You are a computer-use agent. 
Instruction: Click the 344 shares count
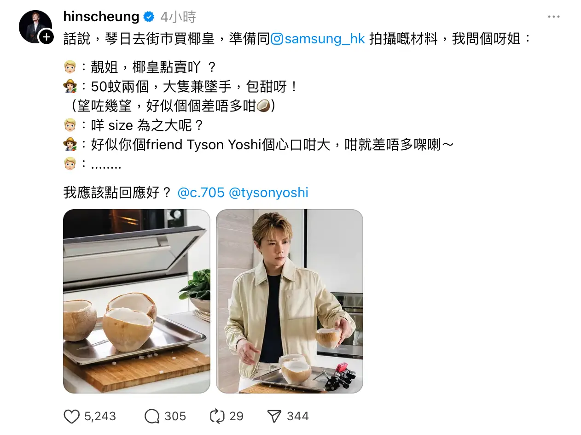pos(298,417)
